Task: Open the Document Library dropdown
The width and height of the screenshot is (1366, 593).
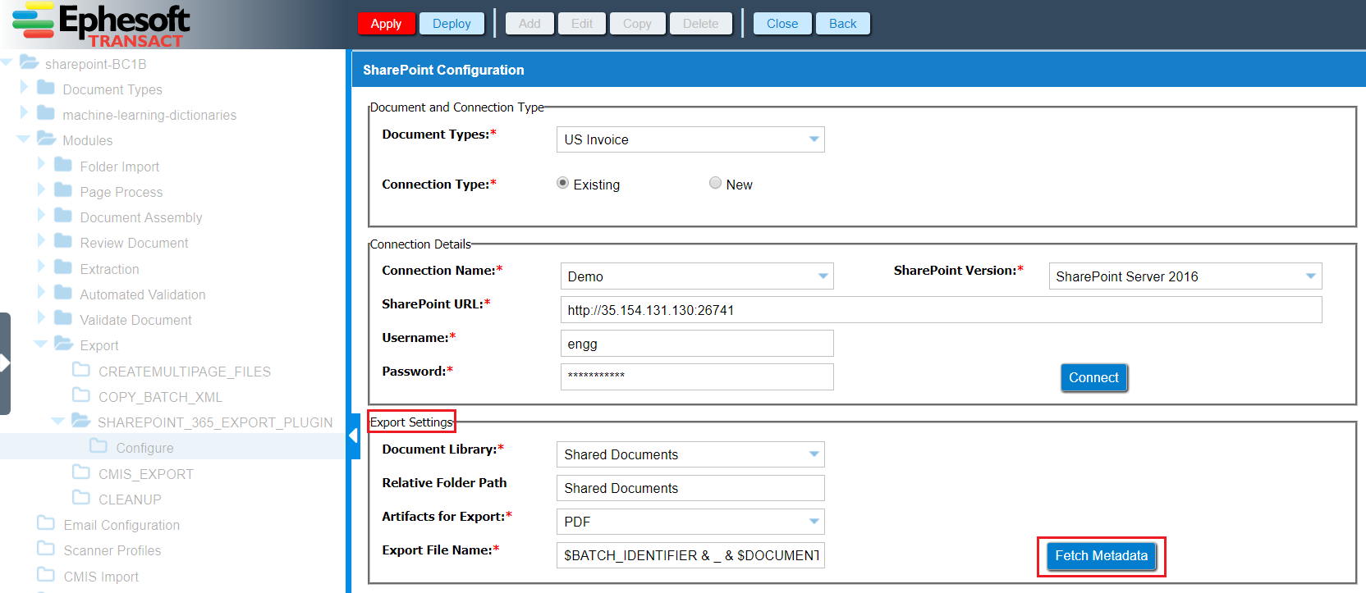Action: pos(814,454)
